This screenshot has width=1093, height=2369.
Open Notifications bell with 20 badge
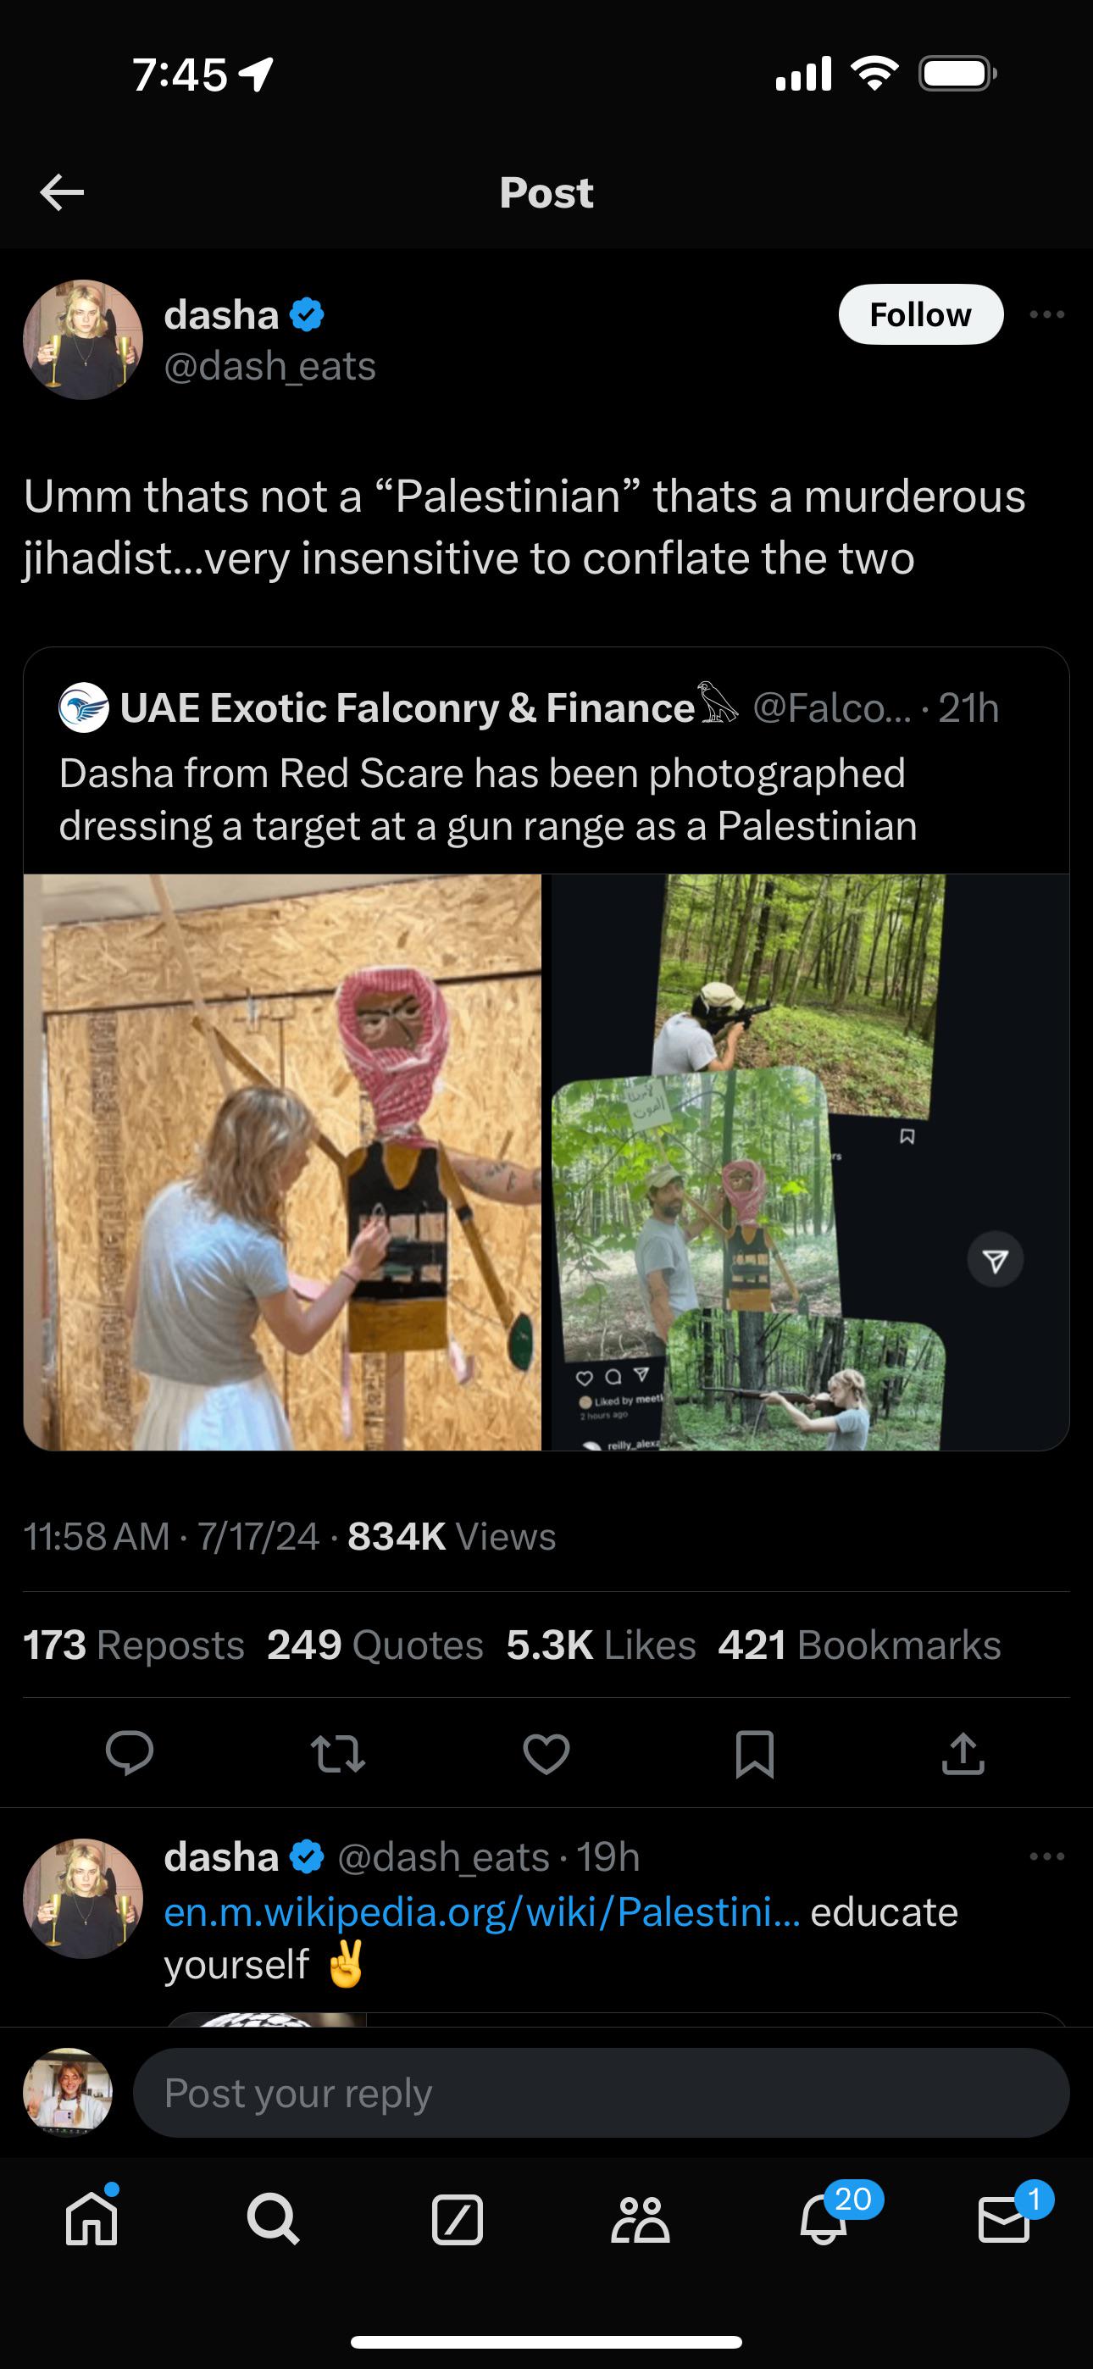click(824, 2220)
